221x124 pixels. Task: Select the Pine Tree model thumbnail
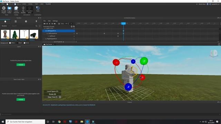point(15,34)
